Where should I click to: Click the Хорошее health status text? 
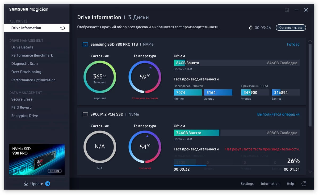click(100, 98)
